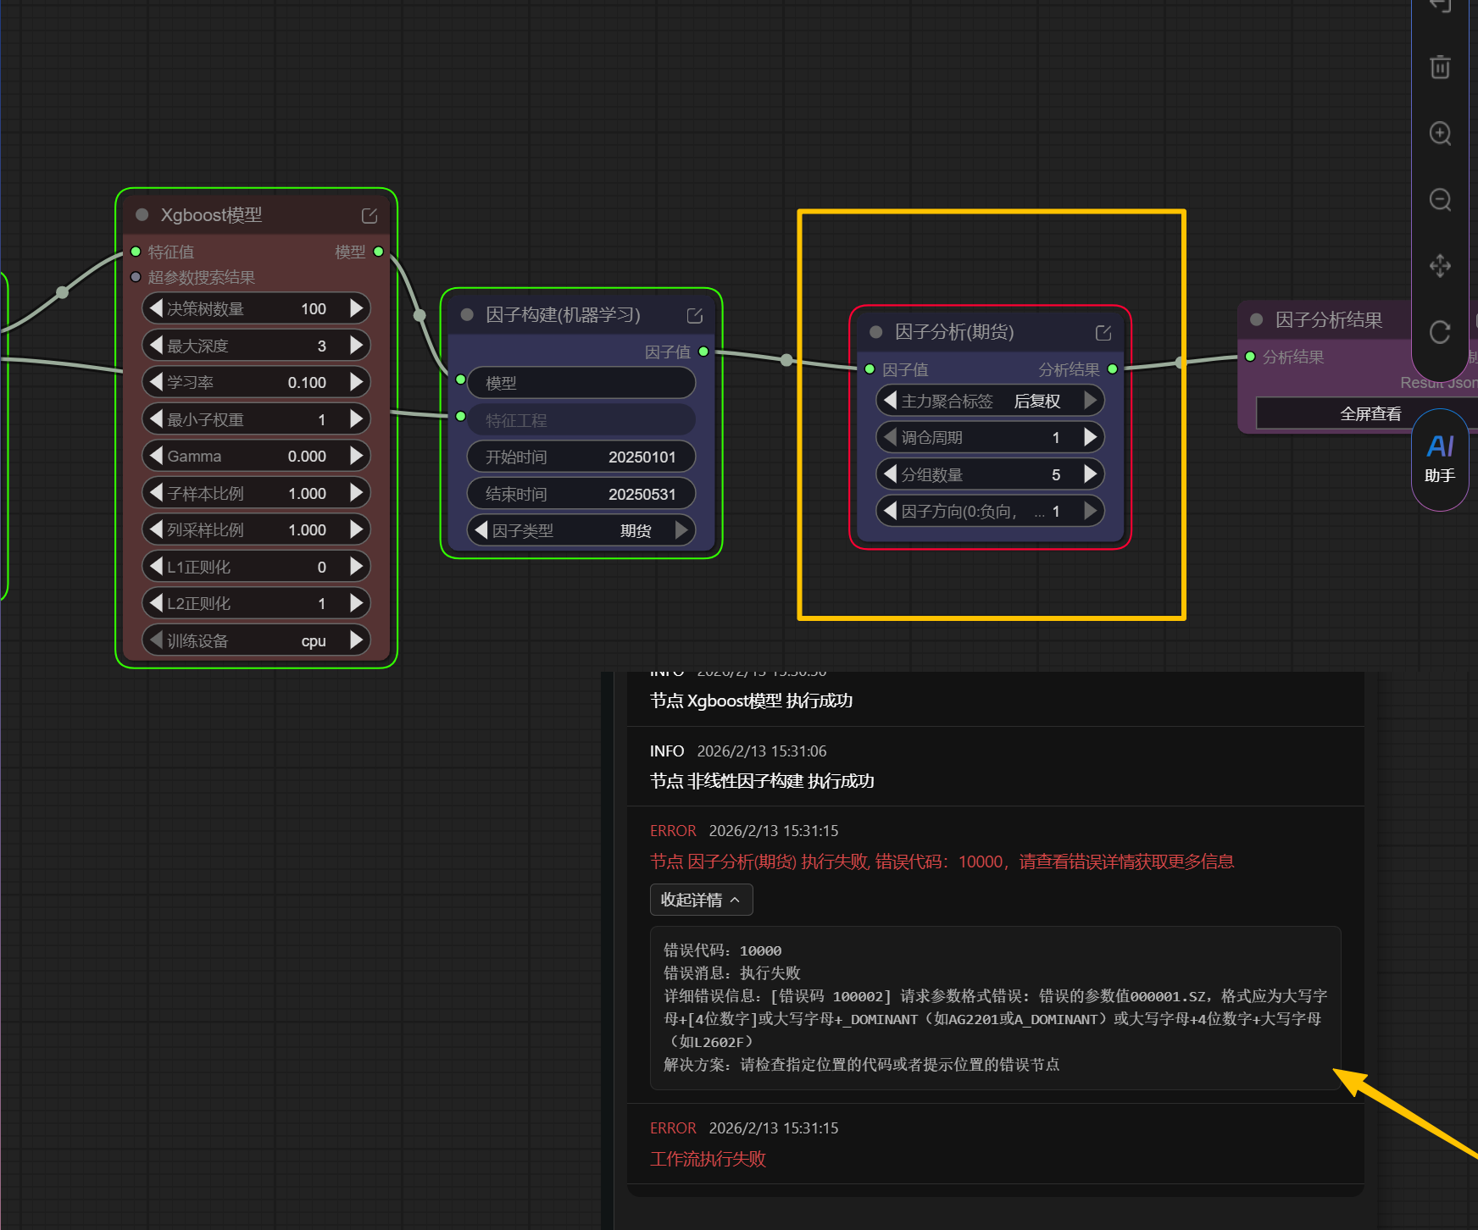Click the trash delete icon in toolbar
Image resolution: width=1478 pixels, height=1230 pixels.
coord(1440,67)
